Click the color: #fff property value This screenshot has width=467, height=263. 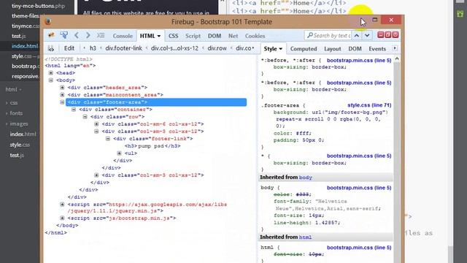click(304, 133)
